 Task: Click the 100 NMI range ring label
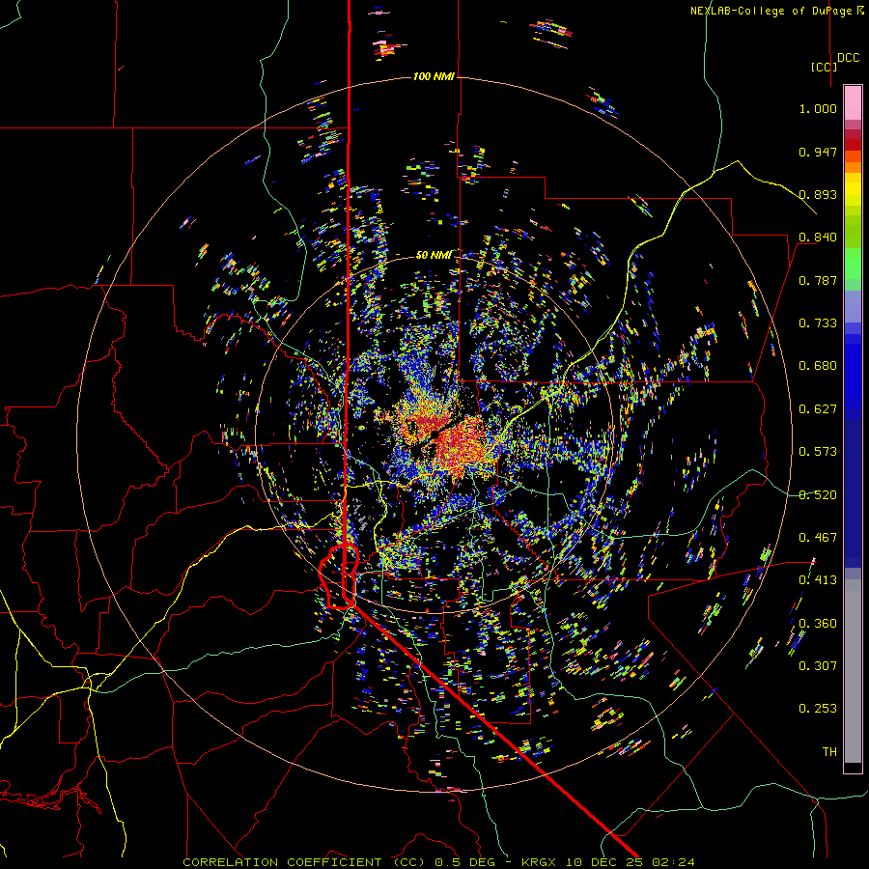click(434, 76)
